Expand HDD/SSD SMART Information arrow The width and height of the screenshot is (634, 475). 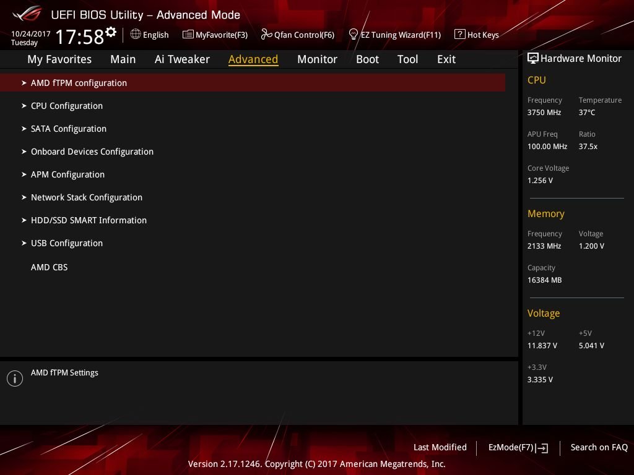[x=24, y=220]
